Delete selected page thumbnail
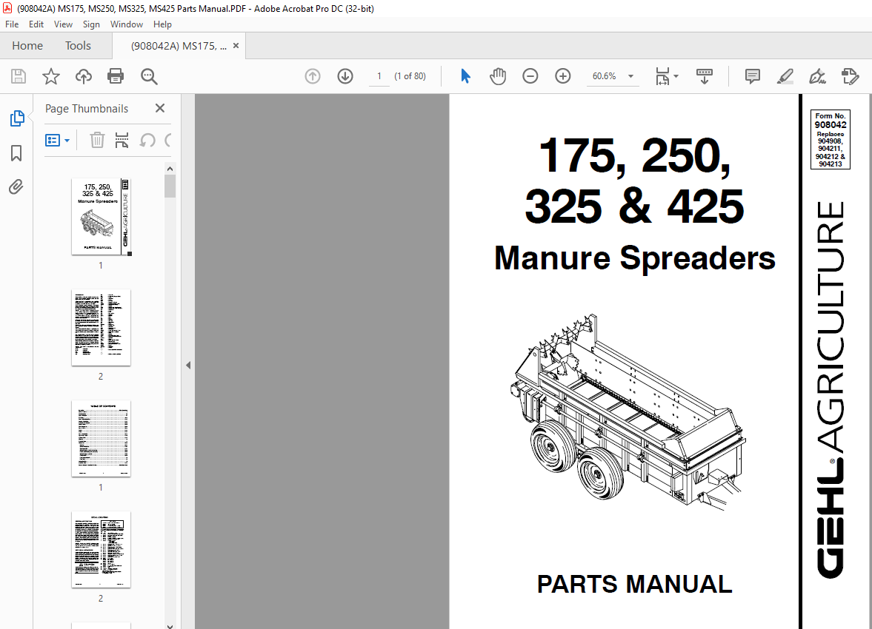The height and width of the screenshot is (629, 872). 97,140
